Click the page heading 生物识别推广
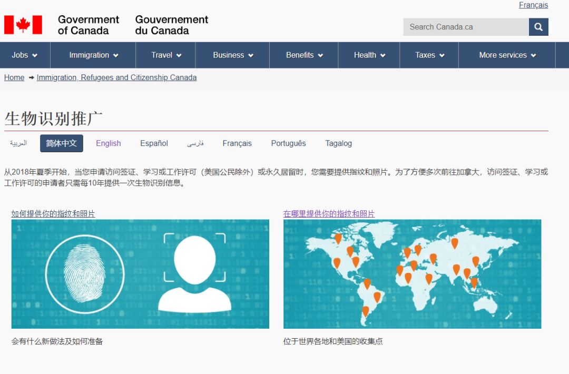This screenshot has width=569, height=374. tap(54, 119)
